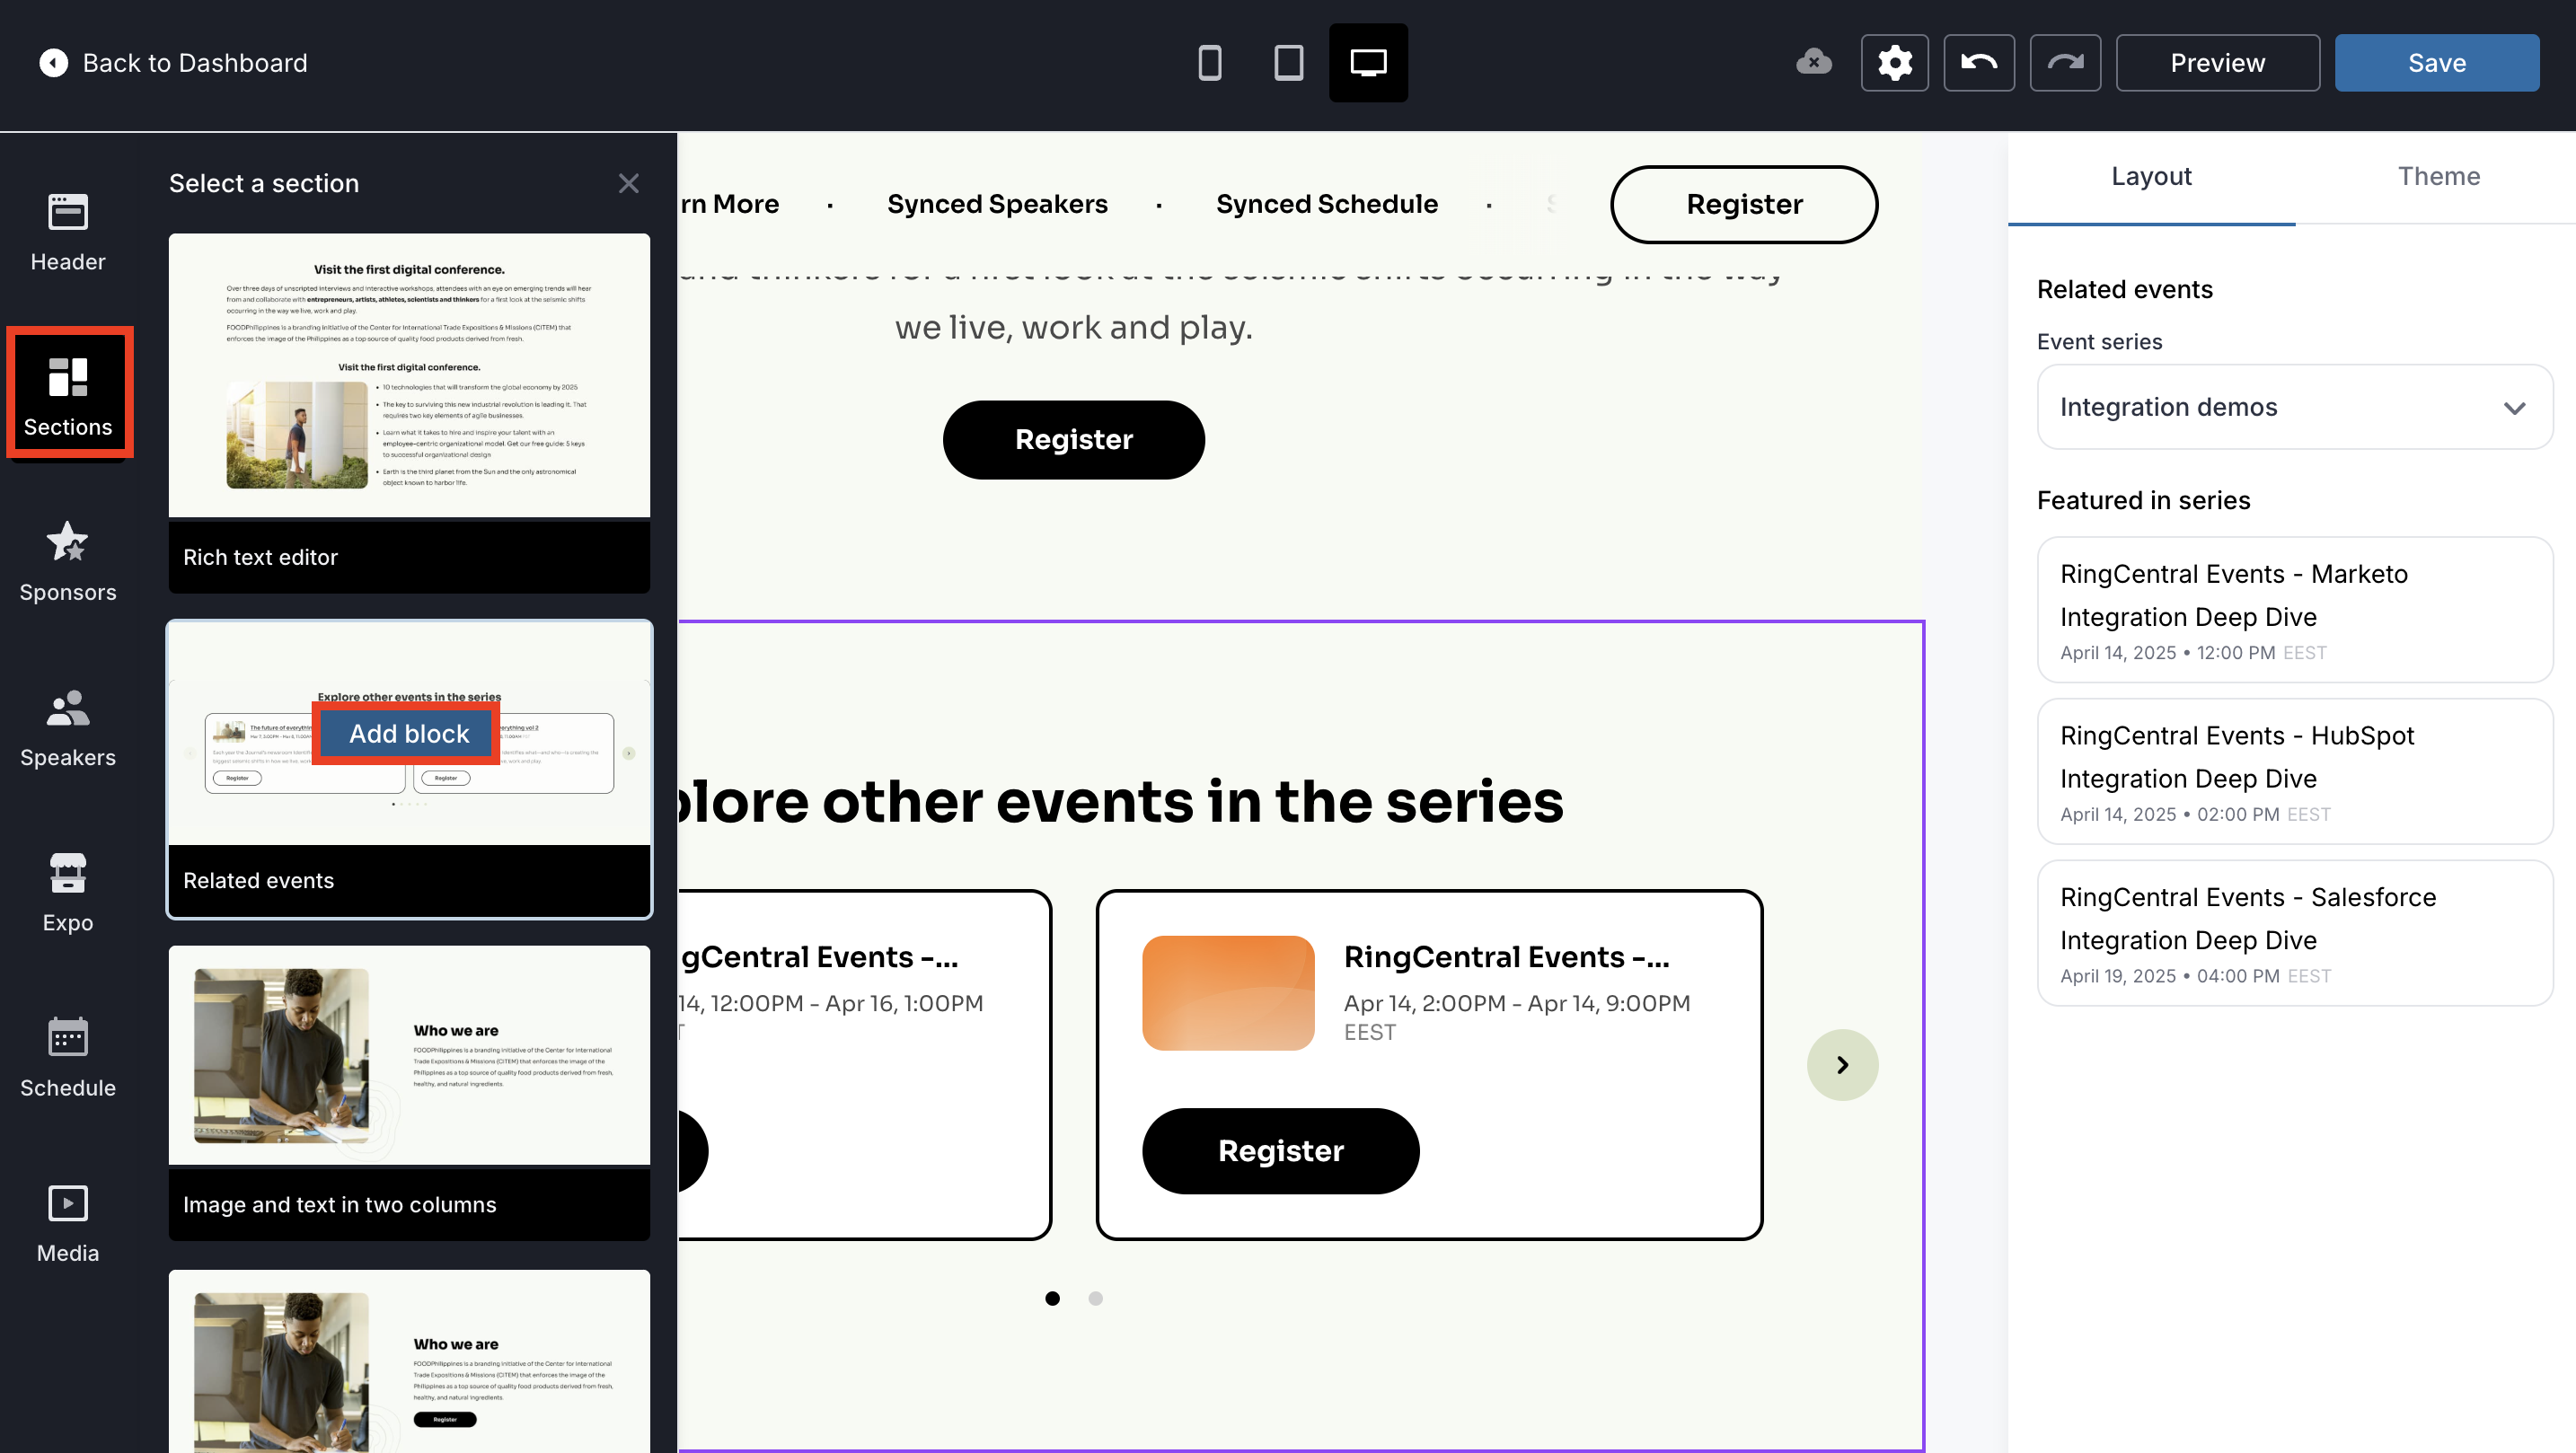The height and width of the screenshot is (1453, 2576).
Task: Switch to the Theme tab
Action: pyautogui.click(x=2438, y=176)
